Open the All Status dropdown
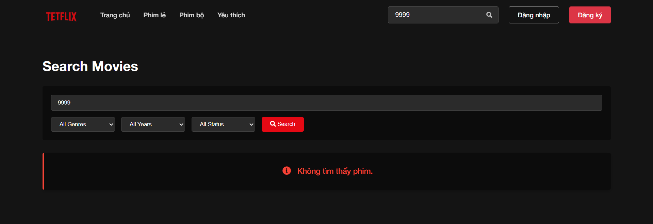Screen dimensions: 653x224 [x=223, y=125]
